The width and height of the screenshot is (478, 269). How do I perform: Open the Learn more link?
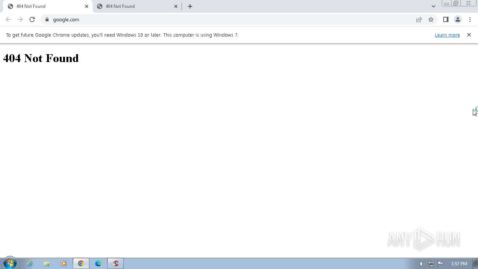447,35
